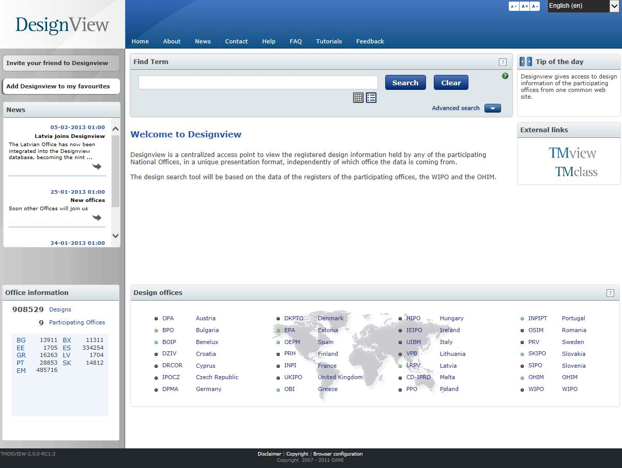The image size is (622, 468).
Task: Click the Estonia office name
Action: tap(328, 330)
